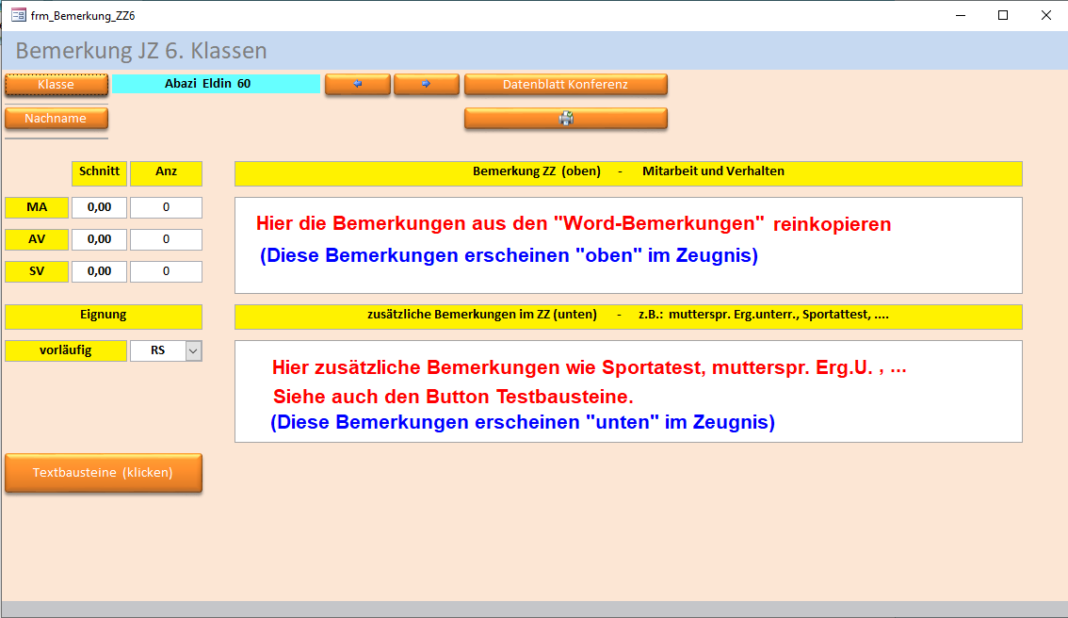Open Datenblatt Konferenz
Image resolution: width=1068 pixels, height=618 pixels.
point(565,84)
